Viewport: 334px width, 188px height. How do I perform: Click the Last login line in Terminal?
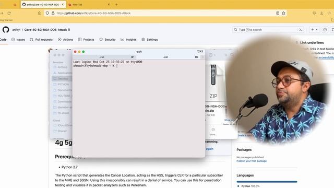108,62
